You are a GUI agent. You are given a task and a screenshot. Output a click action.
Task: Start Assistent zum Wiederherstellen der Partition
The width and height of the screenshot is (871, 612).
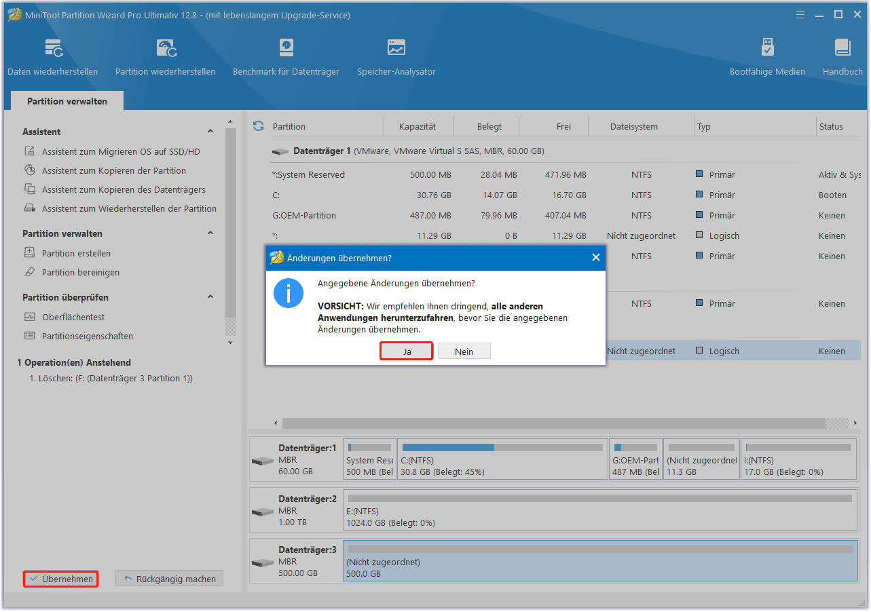120,209
